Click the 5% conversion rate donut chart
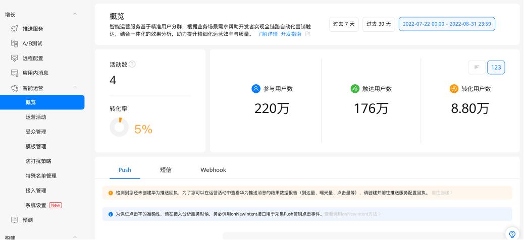Screen dimensions: 524x240 119,127
